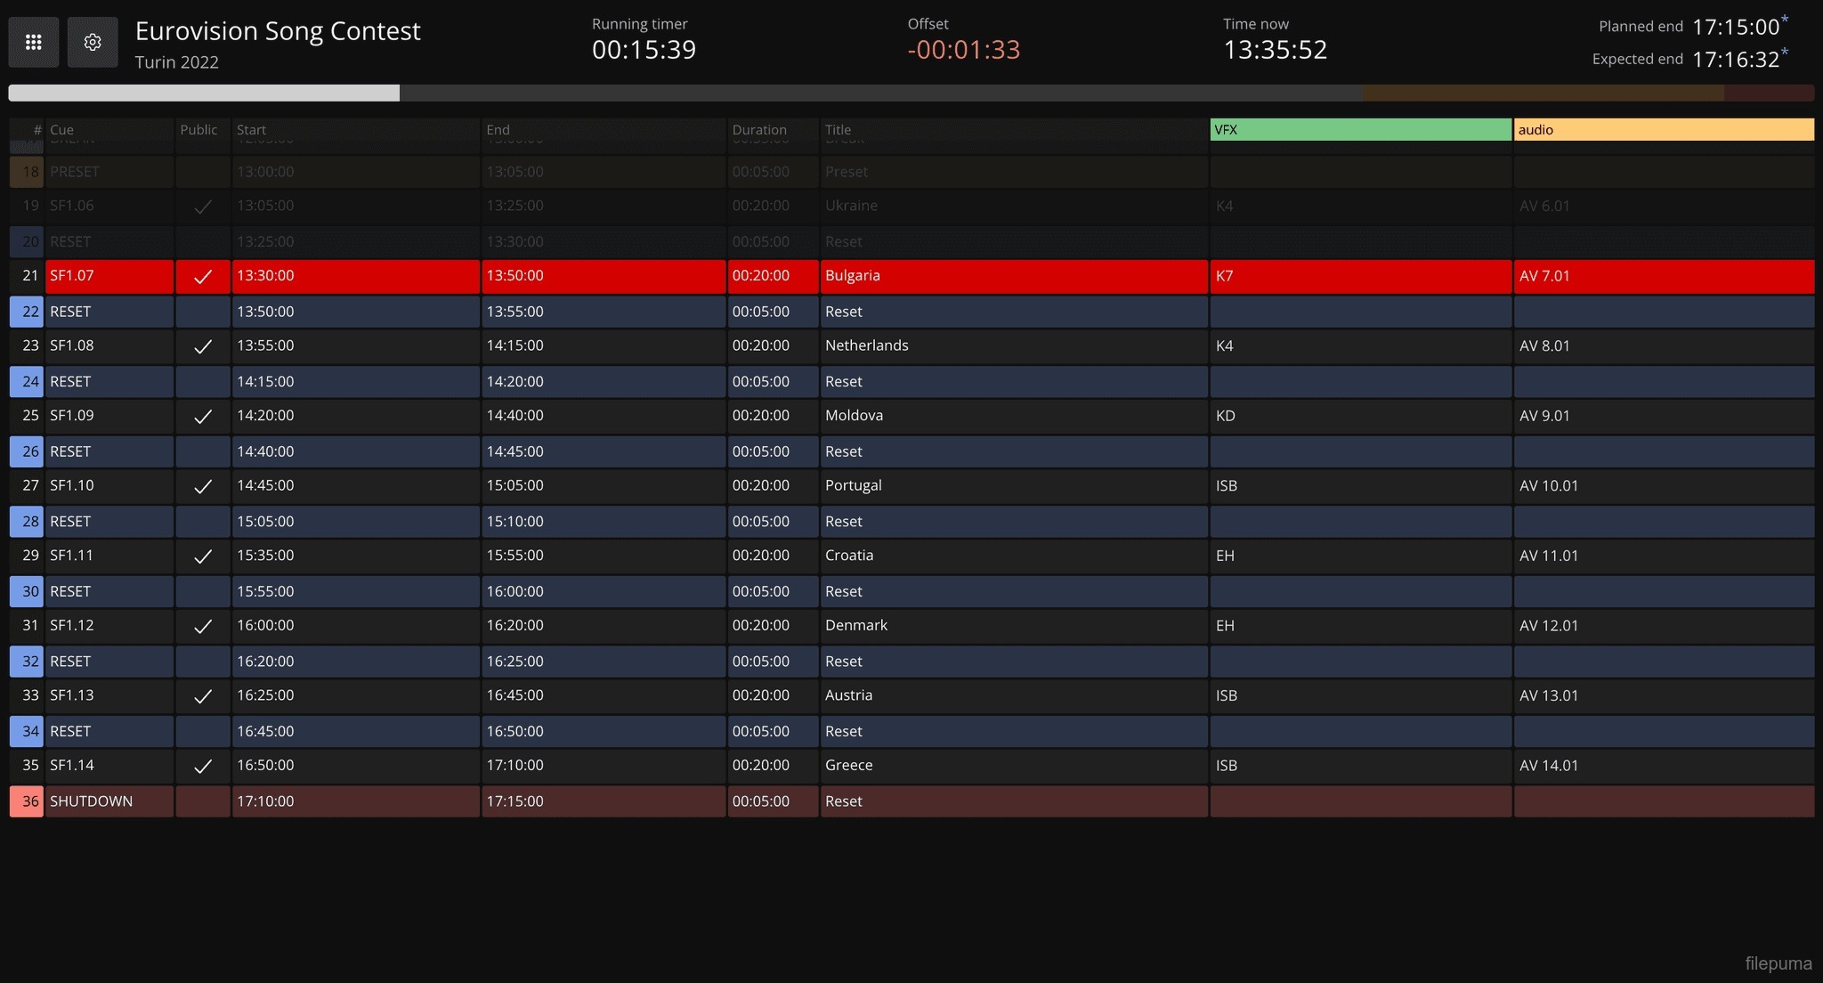Toggle public checkmark on Greece row
This screenshot has width=1823, height=983.
click(x=203, y=766)
